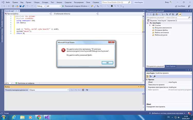Switch to the Обозреватель решений bottom tab
The width and height of the screenshot is (193, 120).
[x=155, y=66]
